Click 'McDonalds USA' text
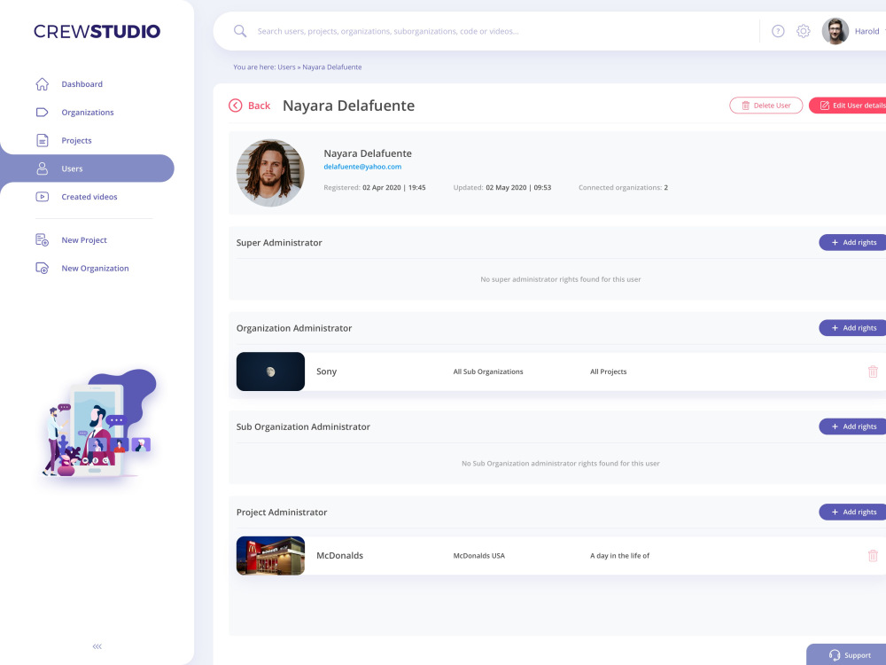This screenshot has width=886, height=665. [x=479, y=556]
